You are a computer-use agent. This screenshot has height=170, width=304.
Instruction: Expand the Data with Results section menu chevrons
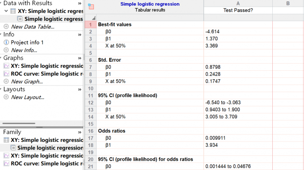80,3
